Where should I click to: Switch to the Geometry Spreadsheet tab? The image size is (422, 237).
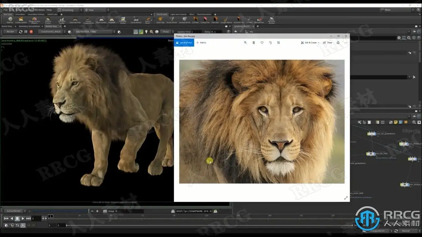29,26
